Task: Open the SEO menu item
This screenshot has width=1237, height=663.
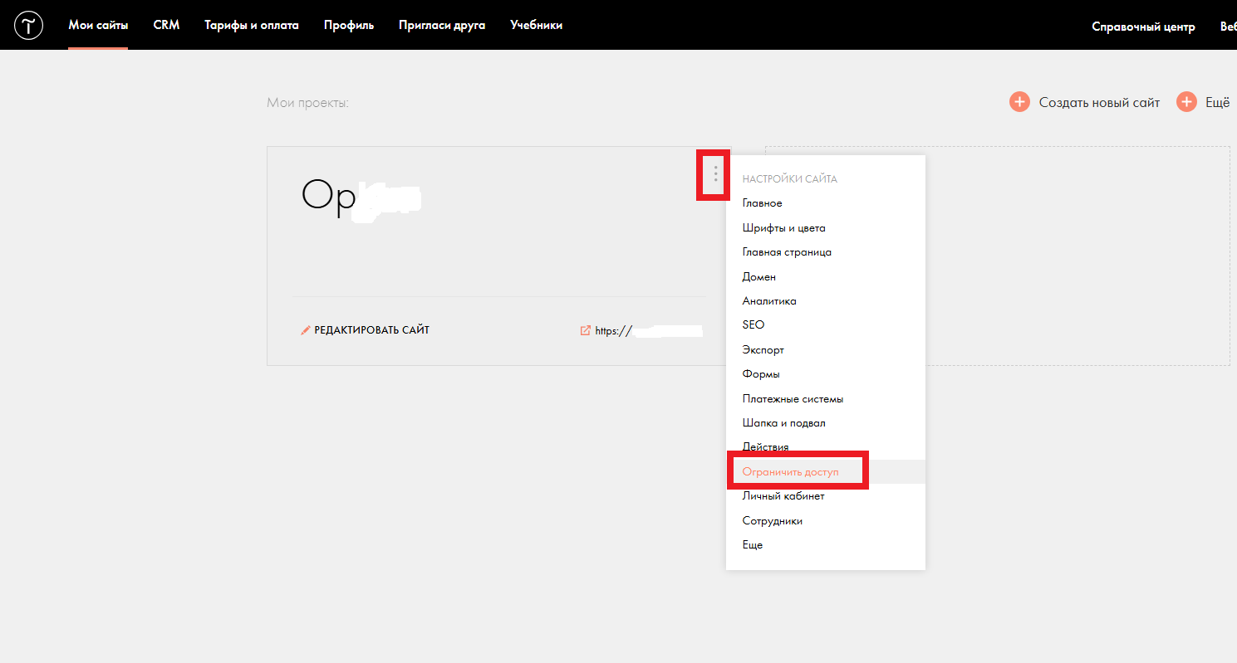Action: (x=753, y=325)
